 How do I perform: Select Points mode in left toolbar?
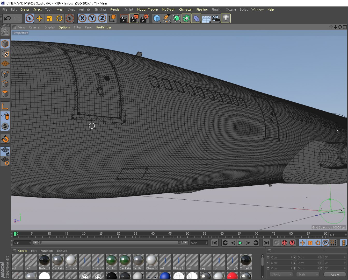(5, 74)
